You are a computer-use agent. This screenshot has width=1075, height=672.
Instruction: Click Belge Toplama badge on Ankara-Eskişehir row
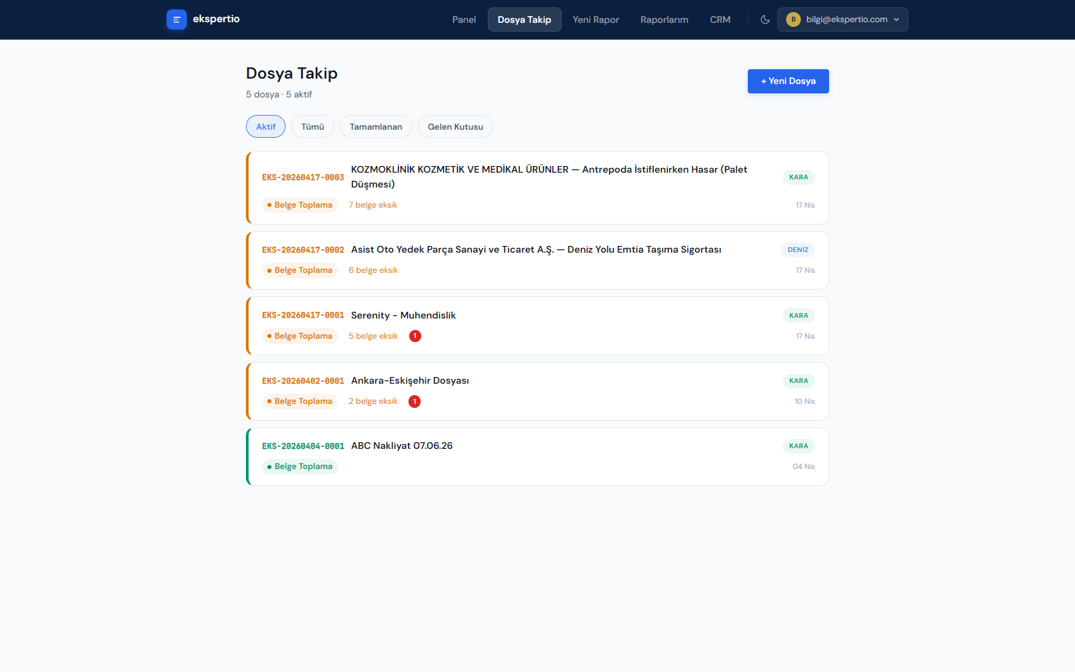pos(300,401)
